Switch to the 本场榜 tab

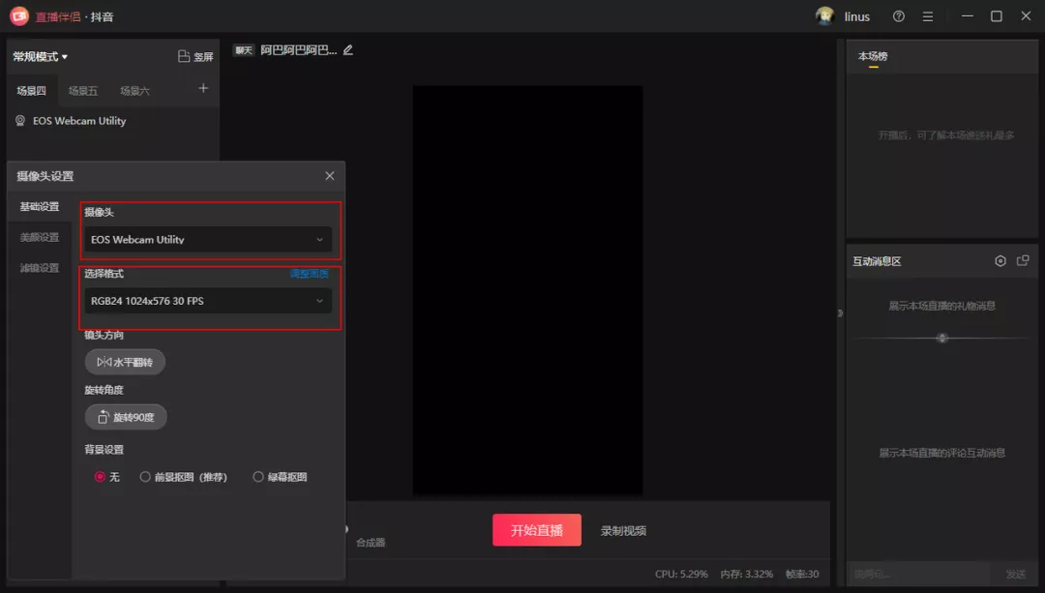(873, 57)
